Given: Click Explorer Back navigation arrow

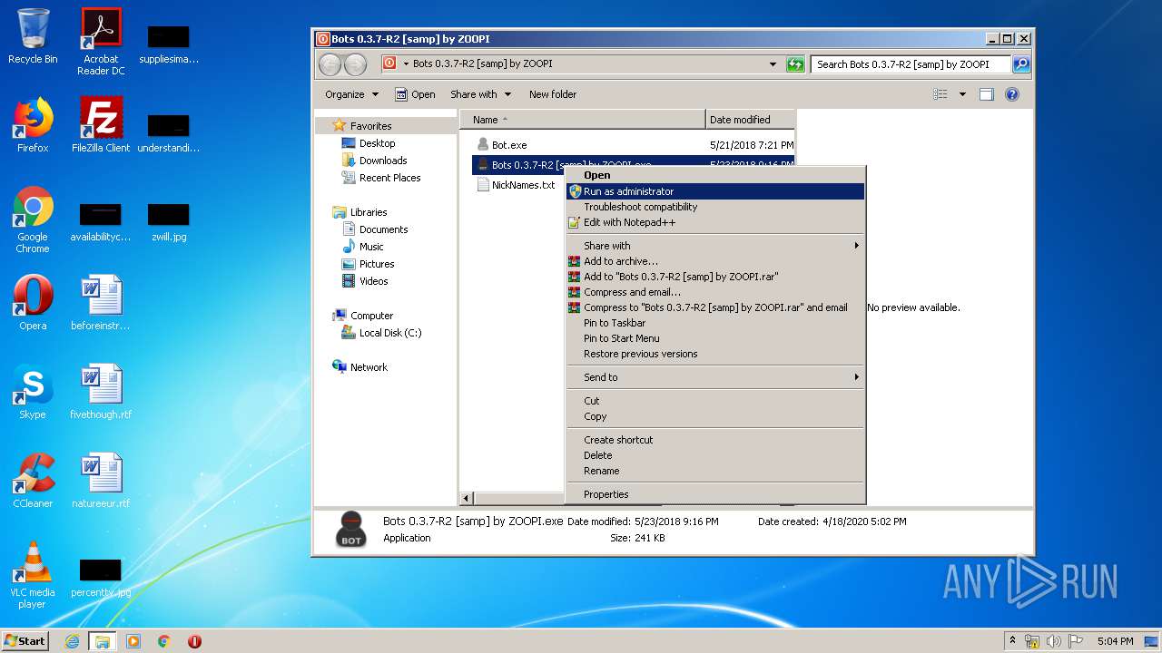Looking at the screenshot, I should tap(330, 64).
